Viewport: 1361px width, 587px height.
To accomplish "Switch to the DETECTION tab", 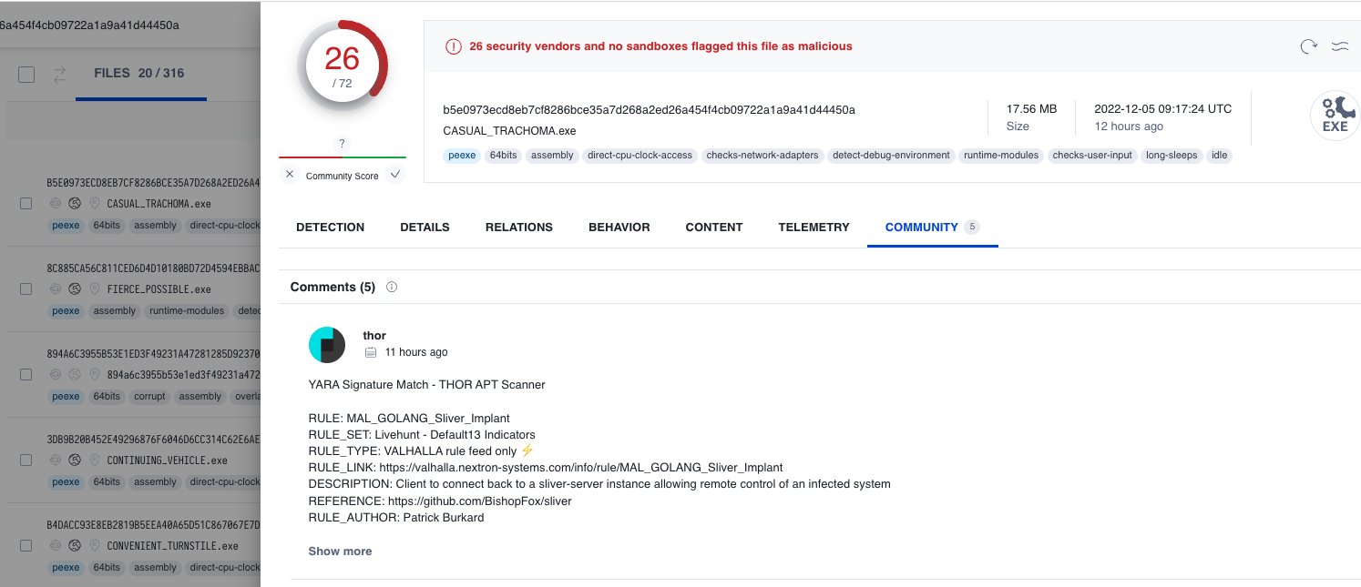I will pyautogui.click(x=330, y=228).
